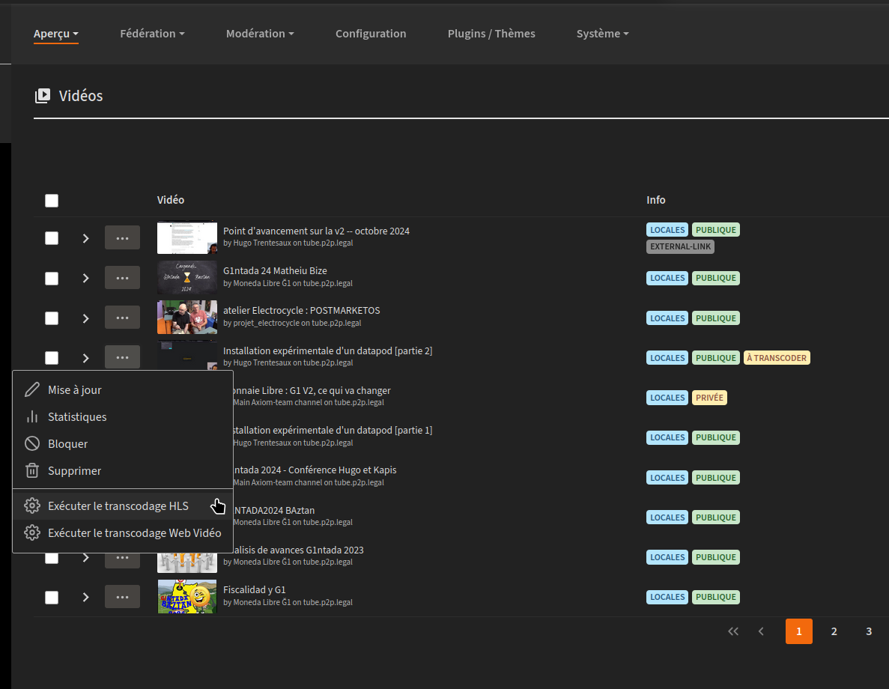The image size is (889, 689).
Task: Toggle the select-all checkbox in the table header
Action: pyautogui.click(x=52, y=201)
